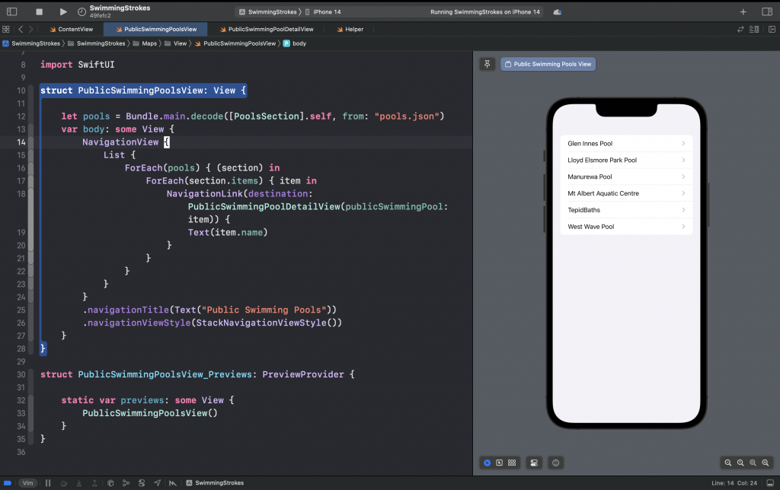Image resolution: width=780 pixels, height=490 pixels.
Task: Open Environment Overrides
Action: 142,483
